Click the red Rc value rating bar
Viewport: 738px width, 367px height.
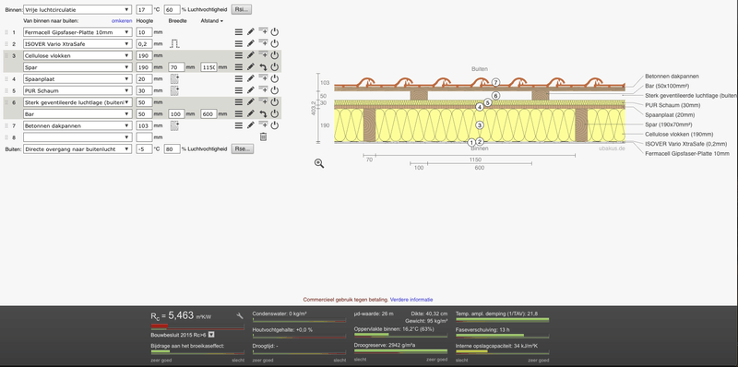click(197, 326)
